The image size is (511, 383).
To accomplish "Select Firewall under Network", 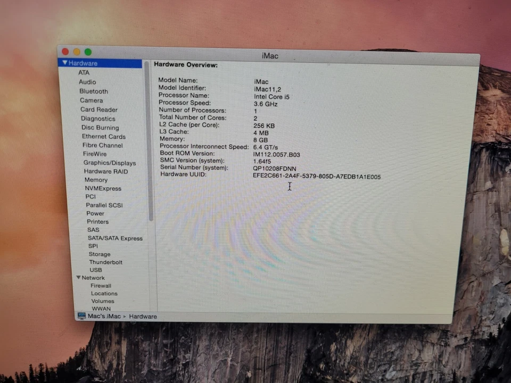I will tap(101, 286).
